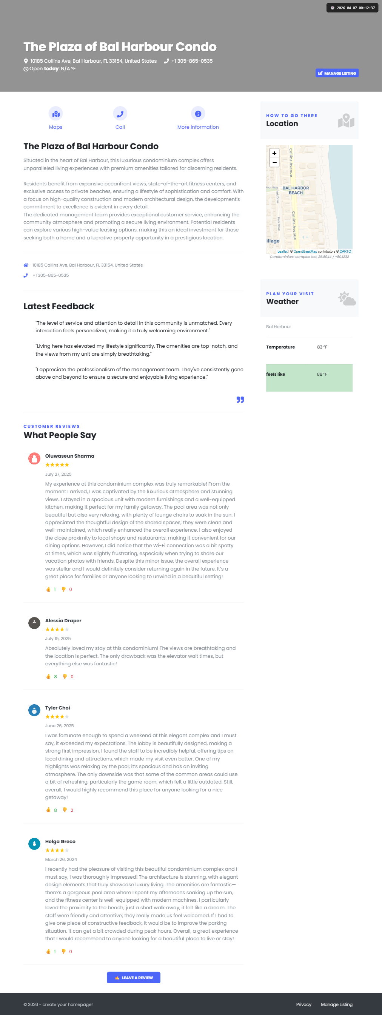Click the Call phone icon

click(120, 114)
